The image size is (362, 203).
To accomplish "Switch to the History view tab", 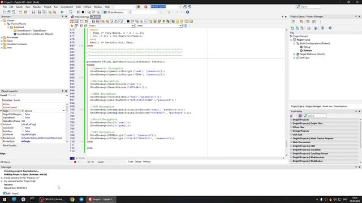I will (146, 162).
